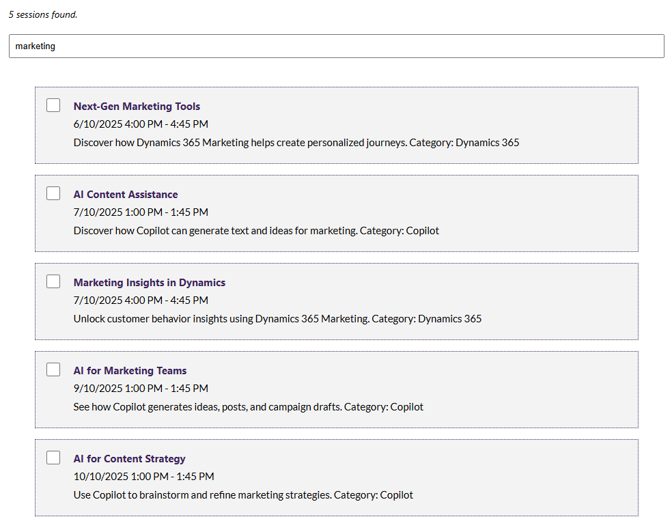
Task: Click the 9/10/2025 1:00 PM session time
Action: pos(141,389)
